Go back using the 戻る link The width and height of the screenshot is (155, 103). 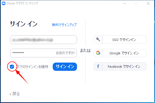15,94
